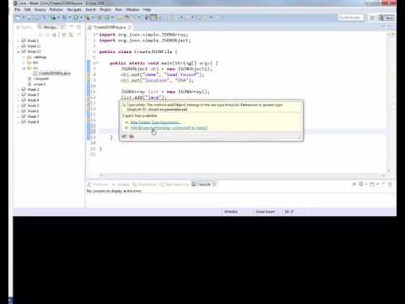Expand the bin folder
Viewport: 405px width, 304px height.
pyautogui.click(x=24, y=62)
